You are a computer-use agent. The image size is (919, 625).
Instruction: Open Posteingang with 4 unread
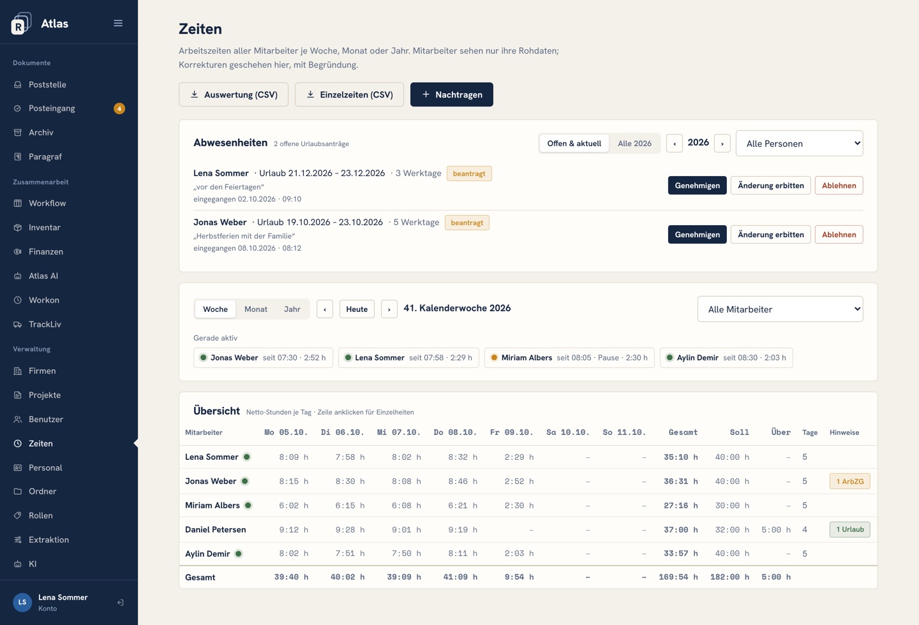click(69, 108)
